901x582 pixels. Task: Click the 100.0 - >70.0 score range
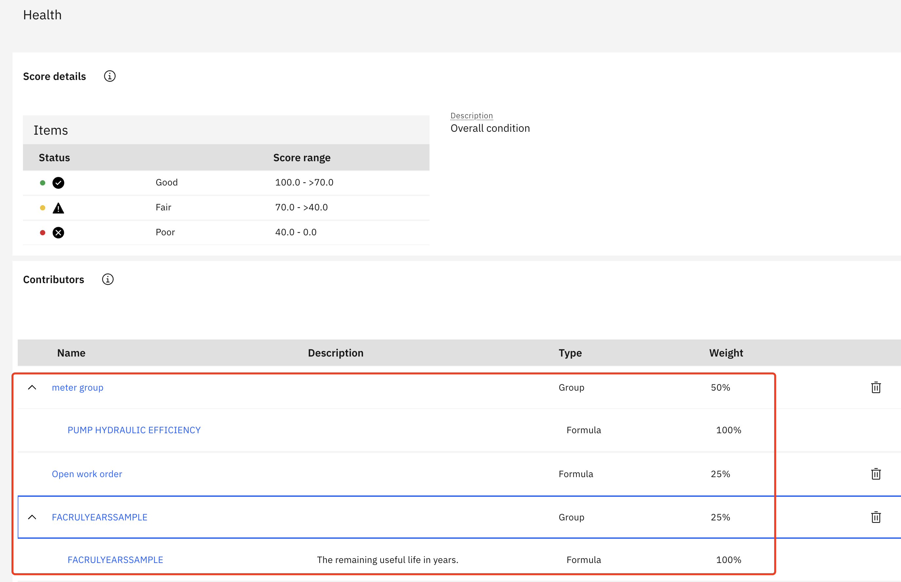[304, 183]
